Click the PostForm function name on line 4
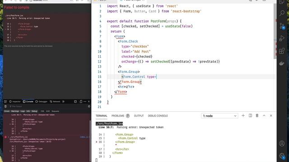This screenshot has width=289, height=162. (x=158, y=21)
